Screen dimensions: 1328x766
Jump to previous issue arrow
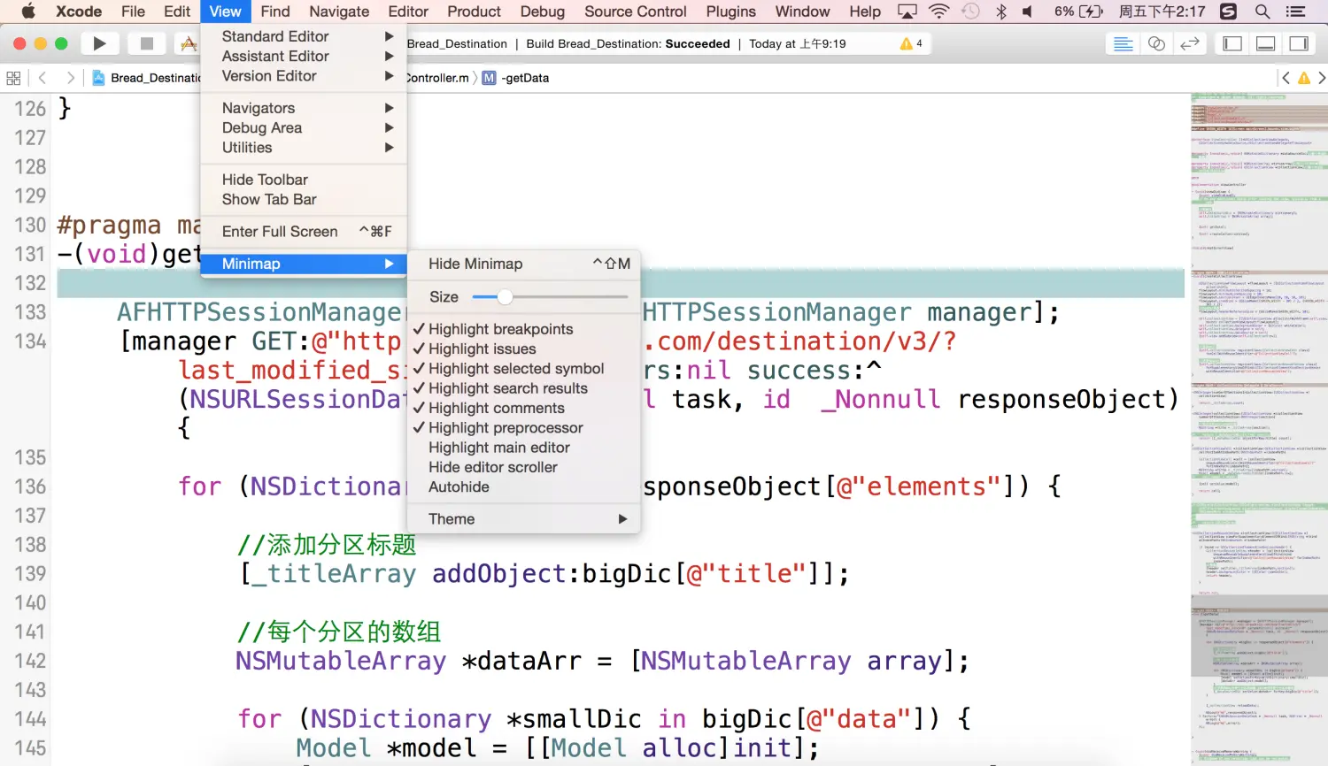click(1286, 78)
